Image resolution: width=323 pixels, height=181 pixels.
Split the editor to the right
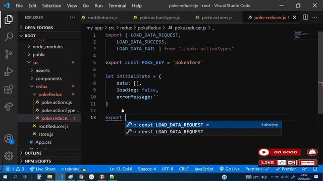[305, 18]
